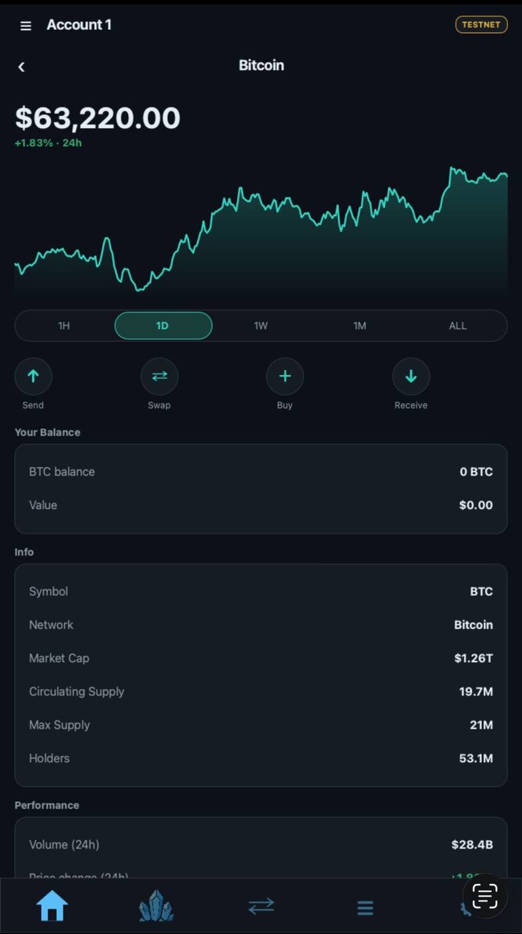The height and width of the screenshot is (934, 522).
Task: Tap the BTC balance row
Action: (x=261, y=472)
